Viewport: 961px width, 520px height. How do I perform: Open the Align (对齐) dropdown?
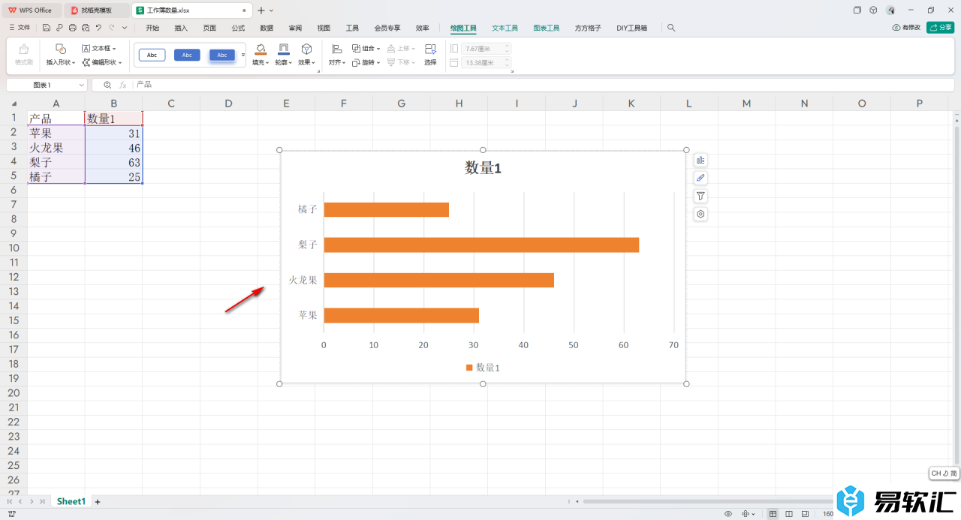338,62
